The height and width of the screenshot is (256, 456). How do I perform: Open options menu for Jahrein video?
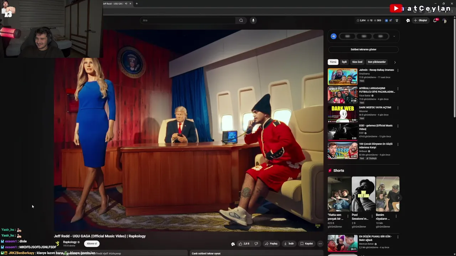[x=398, y=70]
